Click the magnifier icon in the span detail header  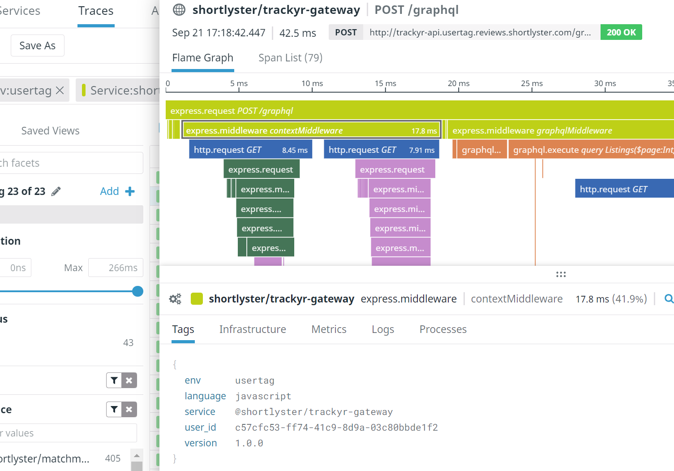coord(669,298)
